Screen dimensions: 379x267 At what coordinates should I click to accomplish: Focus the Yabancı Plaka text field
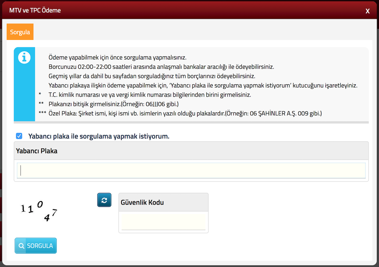(x=191, y=170)
